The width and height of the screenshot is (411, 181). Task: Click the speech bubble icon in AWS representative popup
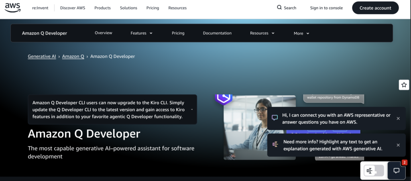click(x=275, y=118)
